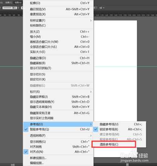Toggle 隐藏画板(B) hide artboards
This screenshot has height=166, width=157.
coord(58,63)
